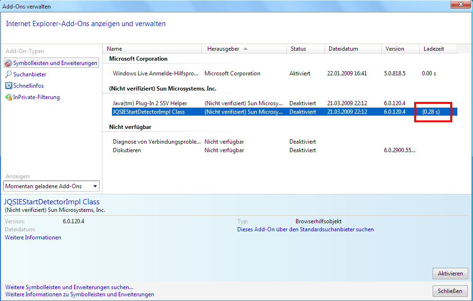473x301 pixels.
Task: Click the Sun Microsystems, Inc. group header
Action: pyautogui.click(x=163, y=89)
